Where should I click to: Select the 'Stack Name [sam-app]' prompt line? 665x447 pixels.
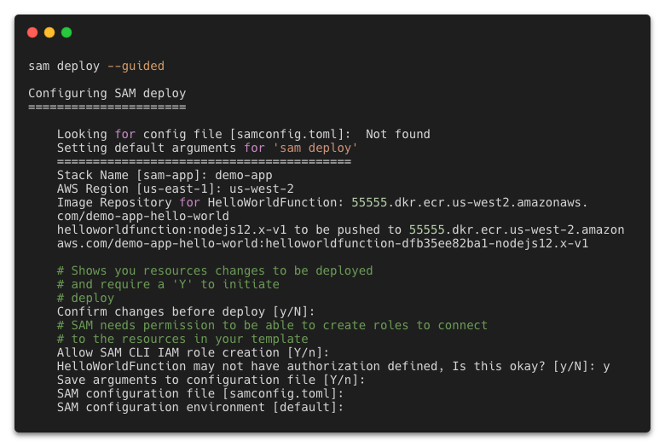165,176
